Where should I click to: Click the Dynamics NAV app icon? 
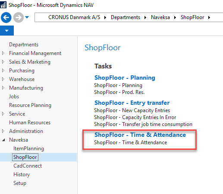tap(3, 5)
